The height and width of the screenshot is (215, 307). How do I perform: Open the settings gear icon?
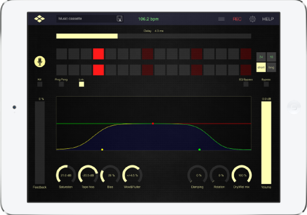(252, 19)
